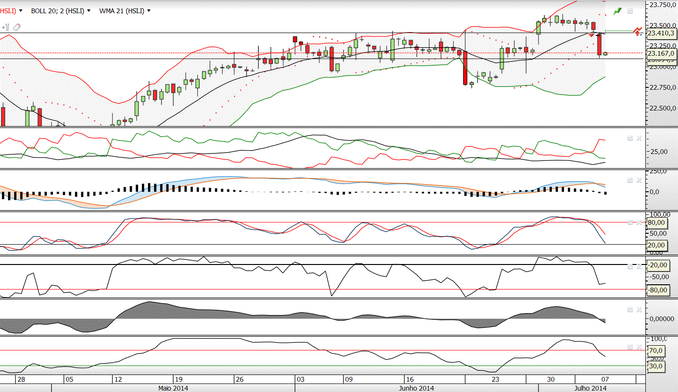
Task: Close the Williams %R panel
Action: click(x=639, y=266)
